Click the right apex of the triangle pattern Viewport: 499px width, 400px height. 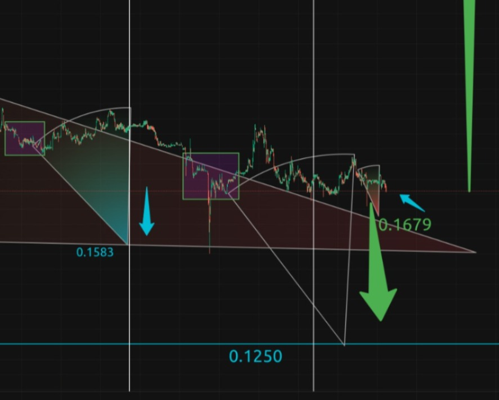coord(475,252)
